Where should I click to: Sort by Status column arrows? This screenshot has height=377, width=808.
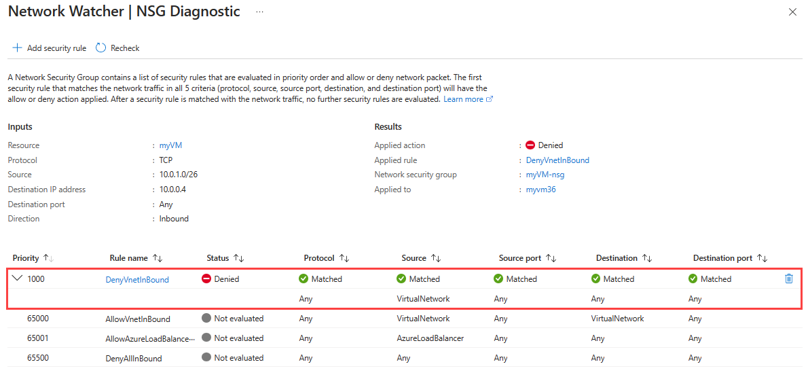(239, 258)
